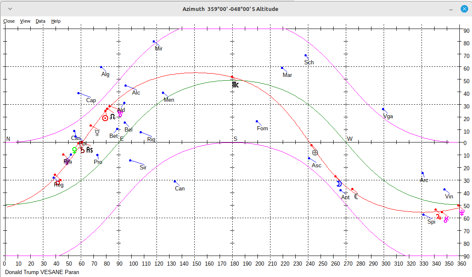Click the S south horizon marker
This screenshot has height=277, width=472.
tap(236, 139)
